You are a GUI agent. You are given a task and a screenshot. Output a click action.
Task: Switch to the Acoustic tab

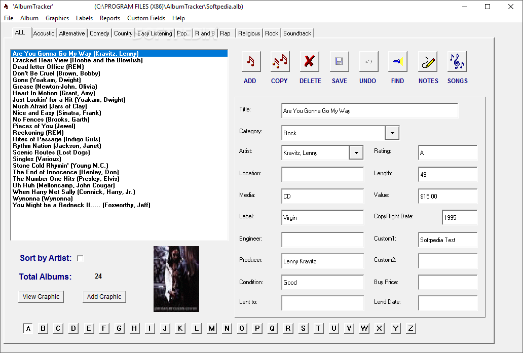[x=44, y=33]
